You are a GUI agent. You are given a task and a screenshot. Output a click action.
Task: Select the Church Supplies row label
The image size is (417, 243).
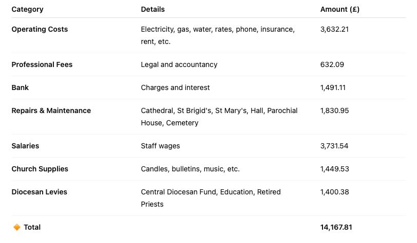pyautogui.click(x=40, y=169)
